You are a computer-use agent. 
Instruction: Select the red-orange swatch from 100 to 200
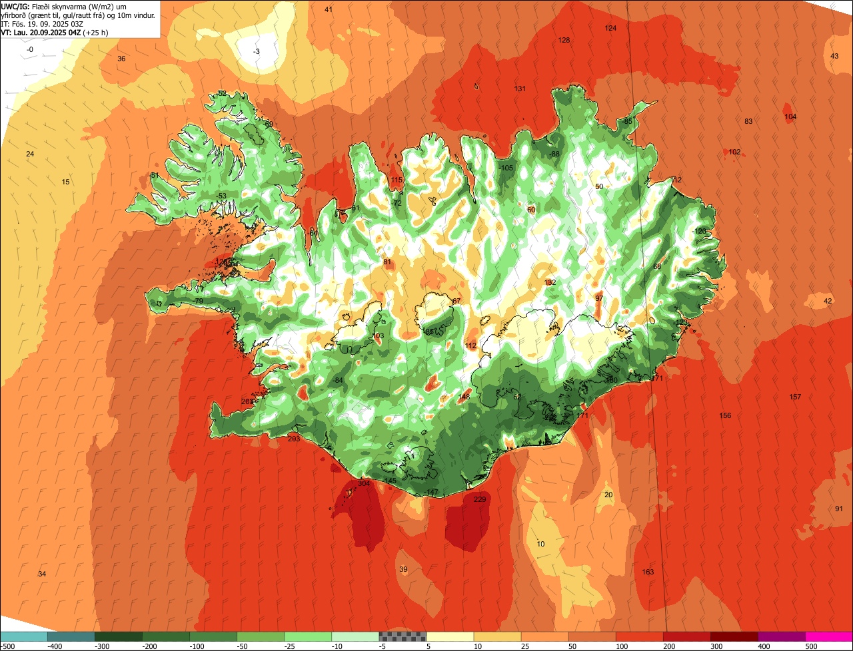tap(639, 636)
